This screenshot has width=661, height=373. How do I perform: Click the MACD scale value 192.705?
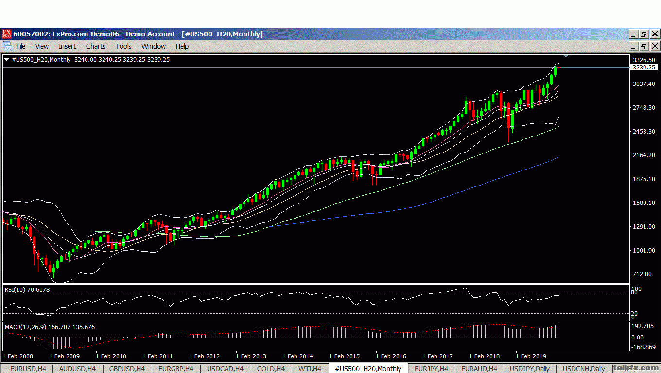(x=643, y=326)
